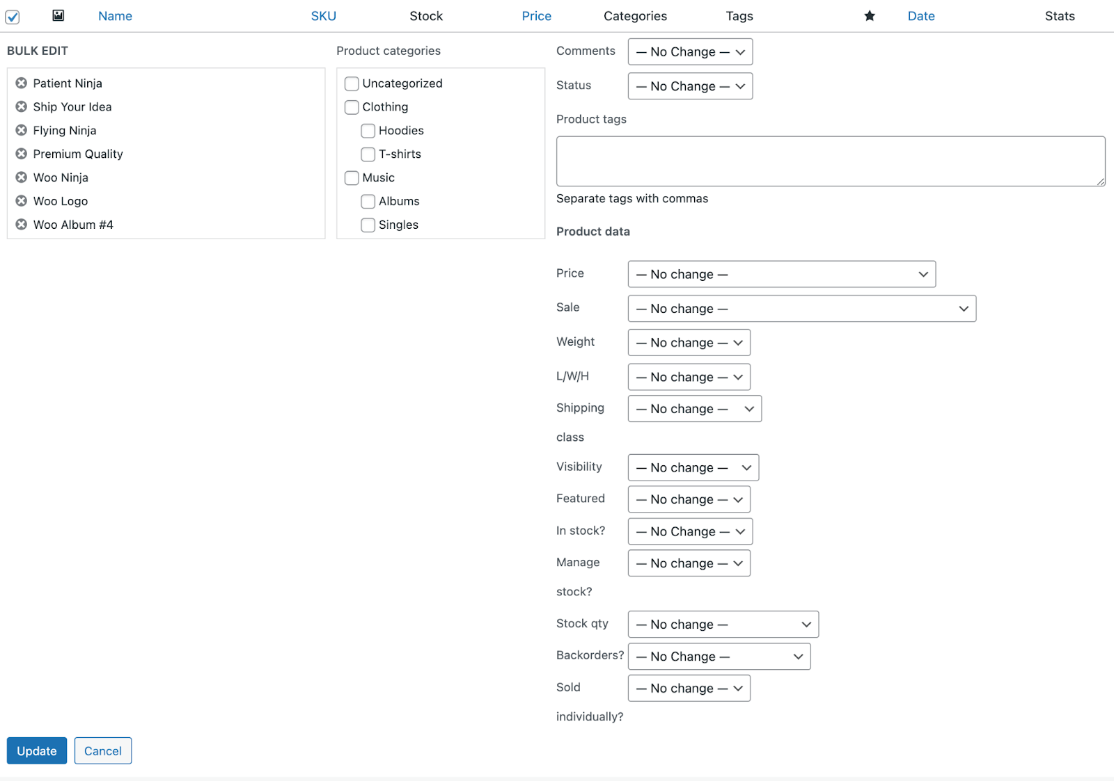Remove Patient Ninja from the bulk edit list
This screenshot has width=1114, height=781.
(21, 83)
